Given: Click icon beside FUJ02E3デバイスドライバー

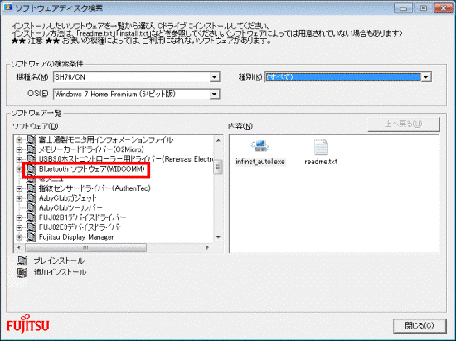Looking at the screenshot, I should 31,227.
